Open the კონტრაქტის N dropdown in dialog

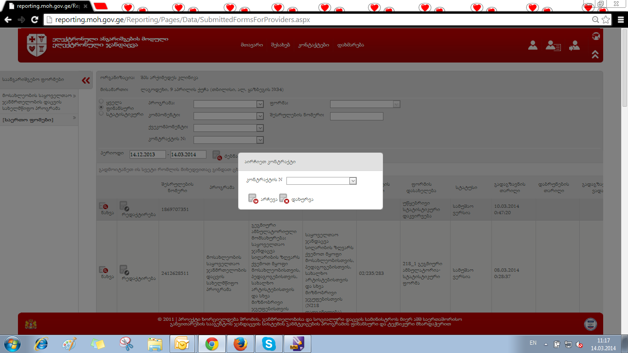[x=321, y=181]
